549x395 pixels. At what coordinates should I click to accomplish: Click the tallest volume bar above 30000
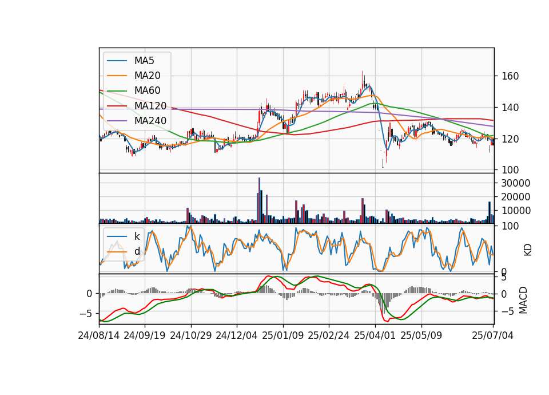pyautogui.click(x=260, y=200)
